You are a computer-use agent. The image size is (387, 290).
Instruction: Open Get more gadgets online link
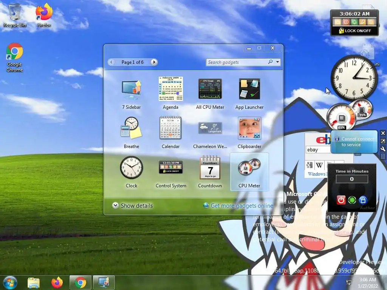[x=238, y=205]
